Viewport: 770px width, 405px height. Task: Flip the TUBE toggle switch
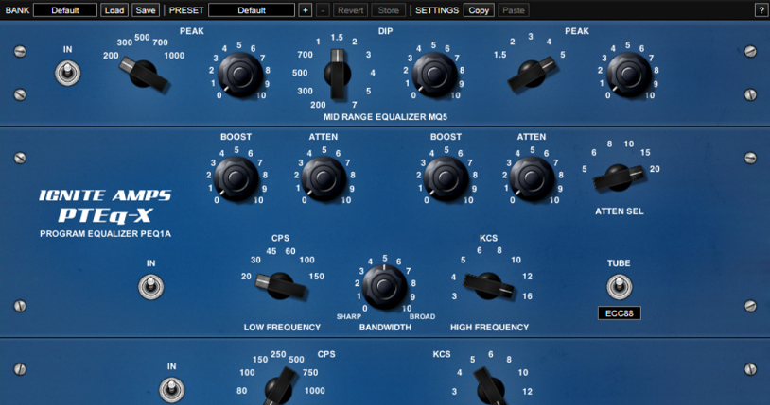619,286
